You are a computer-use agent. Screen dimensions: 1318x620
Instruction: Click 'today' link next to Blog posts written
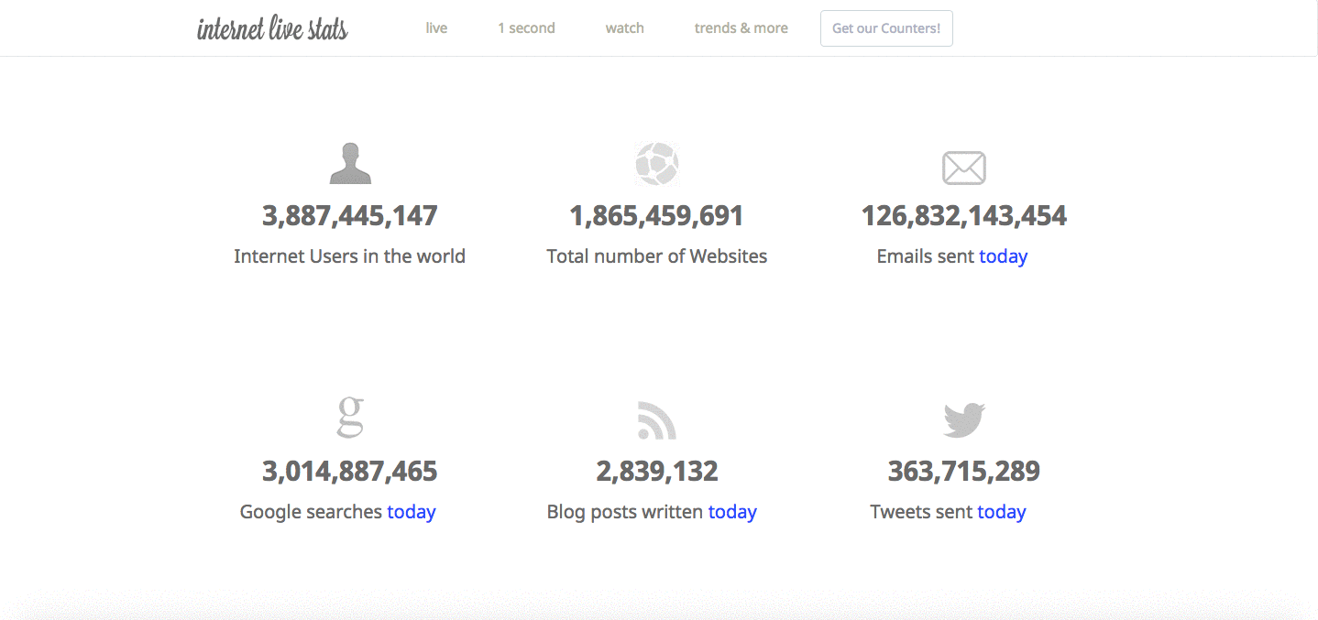pyautogui.click(x=732, y=512)
